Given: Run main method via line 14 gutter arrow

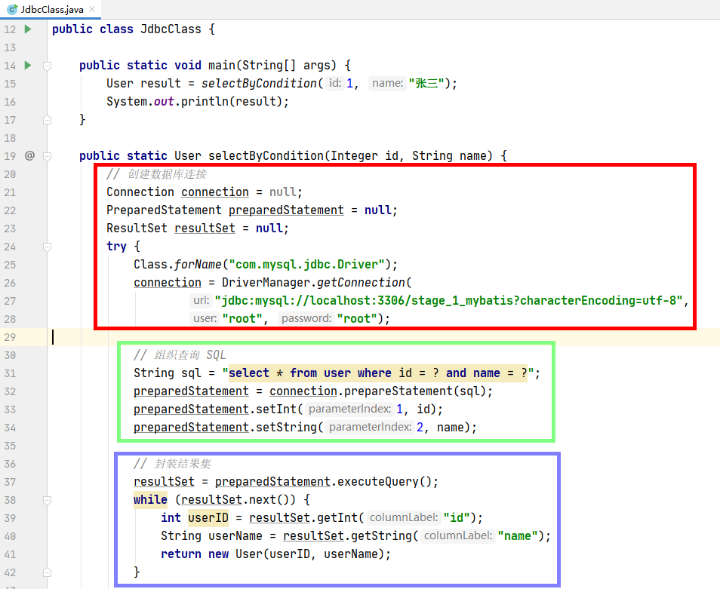Looking at the screenshot, I should (28, 66).
